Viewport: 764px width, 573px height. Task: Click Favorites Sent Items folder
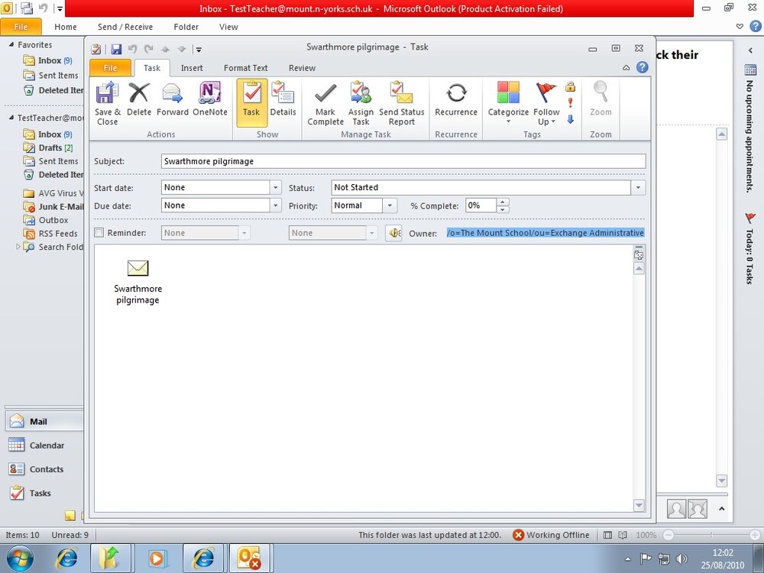(50, 76)
